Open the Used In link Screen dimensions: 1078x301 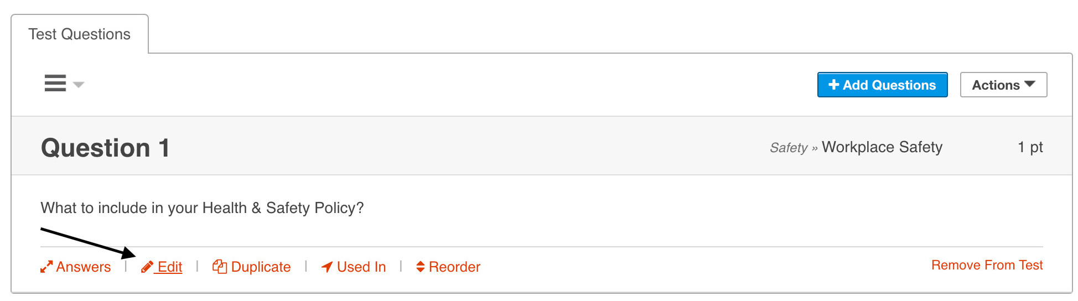(361, 267)
